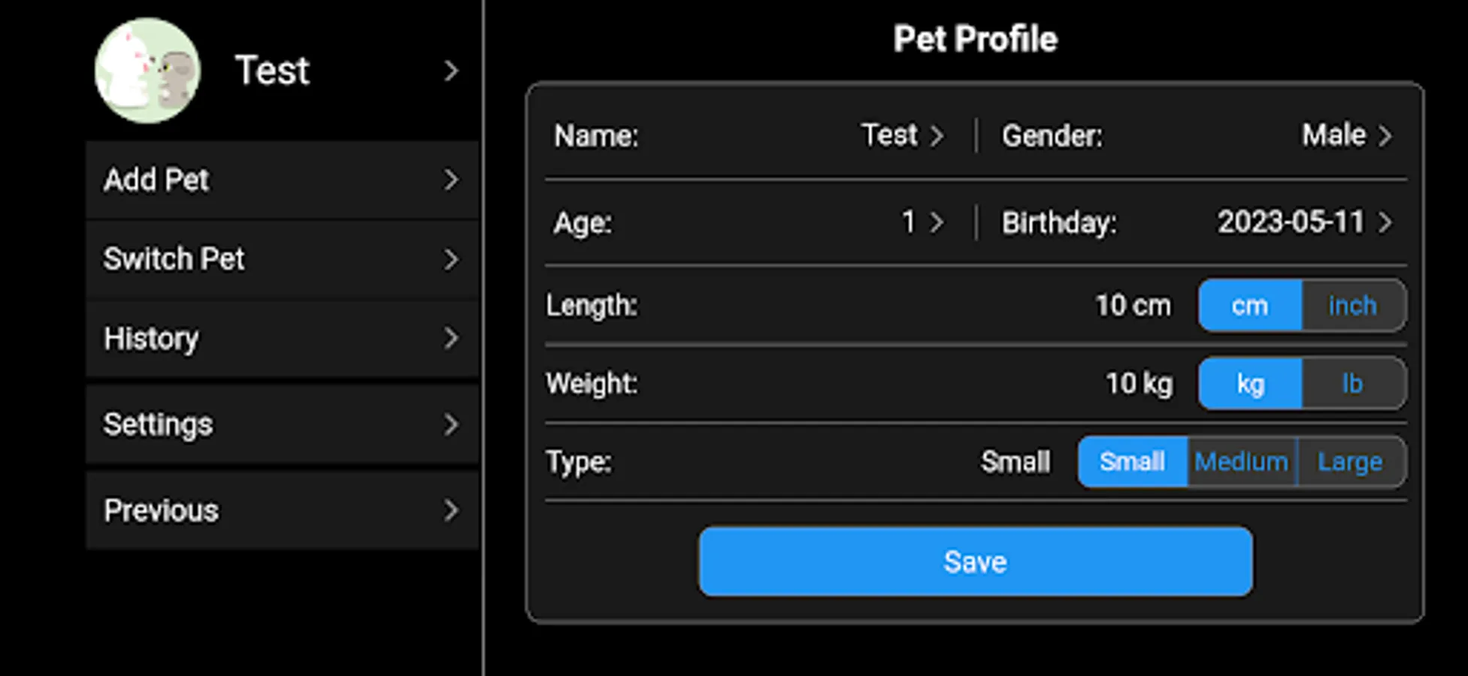Viewport: 1468px width, 676px height.
Task: Click the Settings arrow icon
Action: [x=450, y=424]
